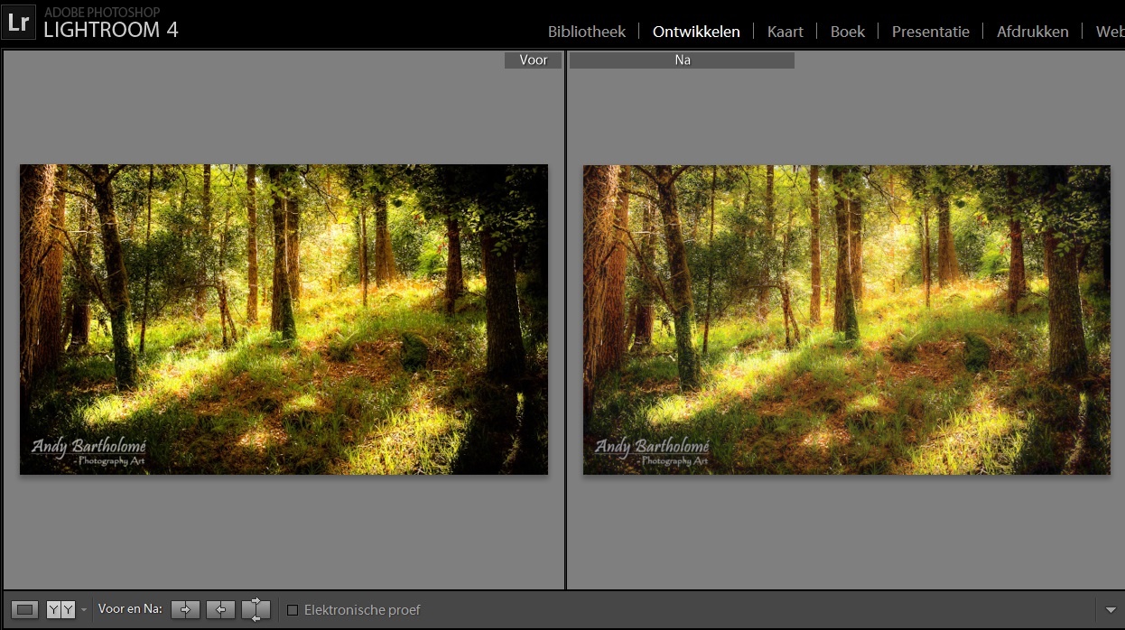Open the Bibliotheek module

coord(587,32)
